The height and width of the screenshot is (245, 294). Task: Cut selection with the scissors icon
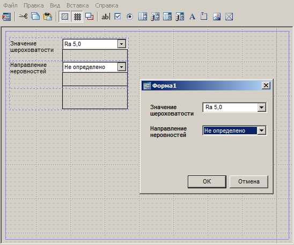pos(23,16)
